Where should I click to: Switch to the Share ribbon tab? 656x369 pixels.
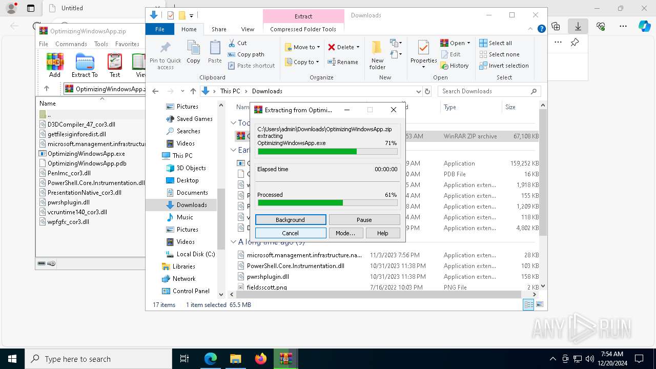click(x=219, y=29)
